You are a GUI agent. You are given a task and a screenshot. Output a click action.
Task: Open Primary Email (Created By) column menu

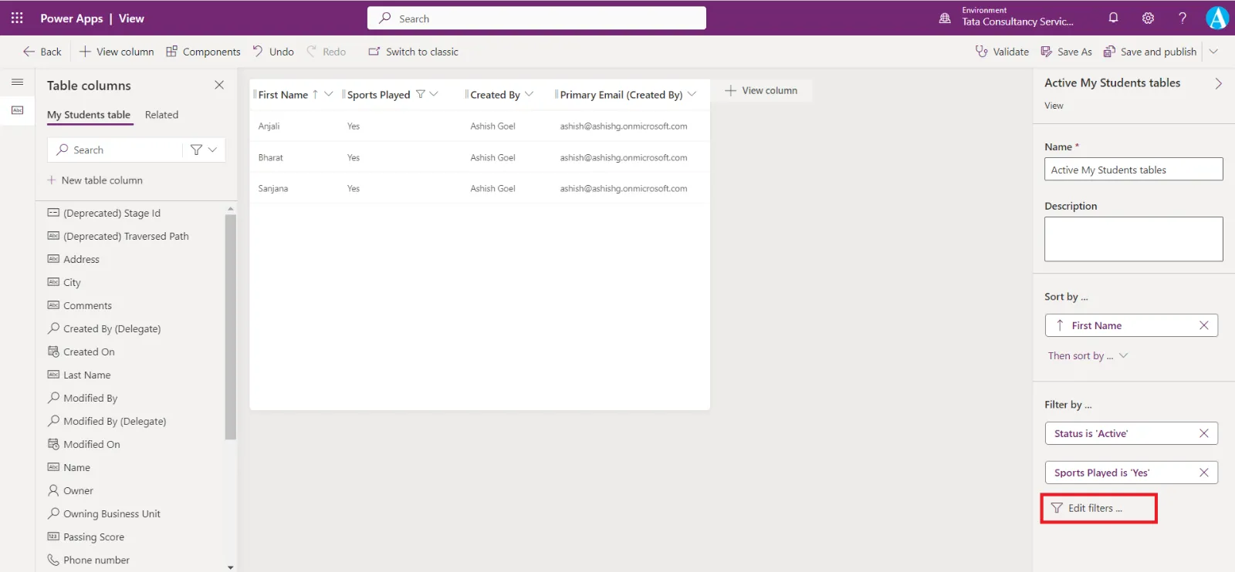[692, 94]
